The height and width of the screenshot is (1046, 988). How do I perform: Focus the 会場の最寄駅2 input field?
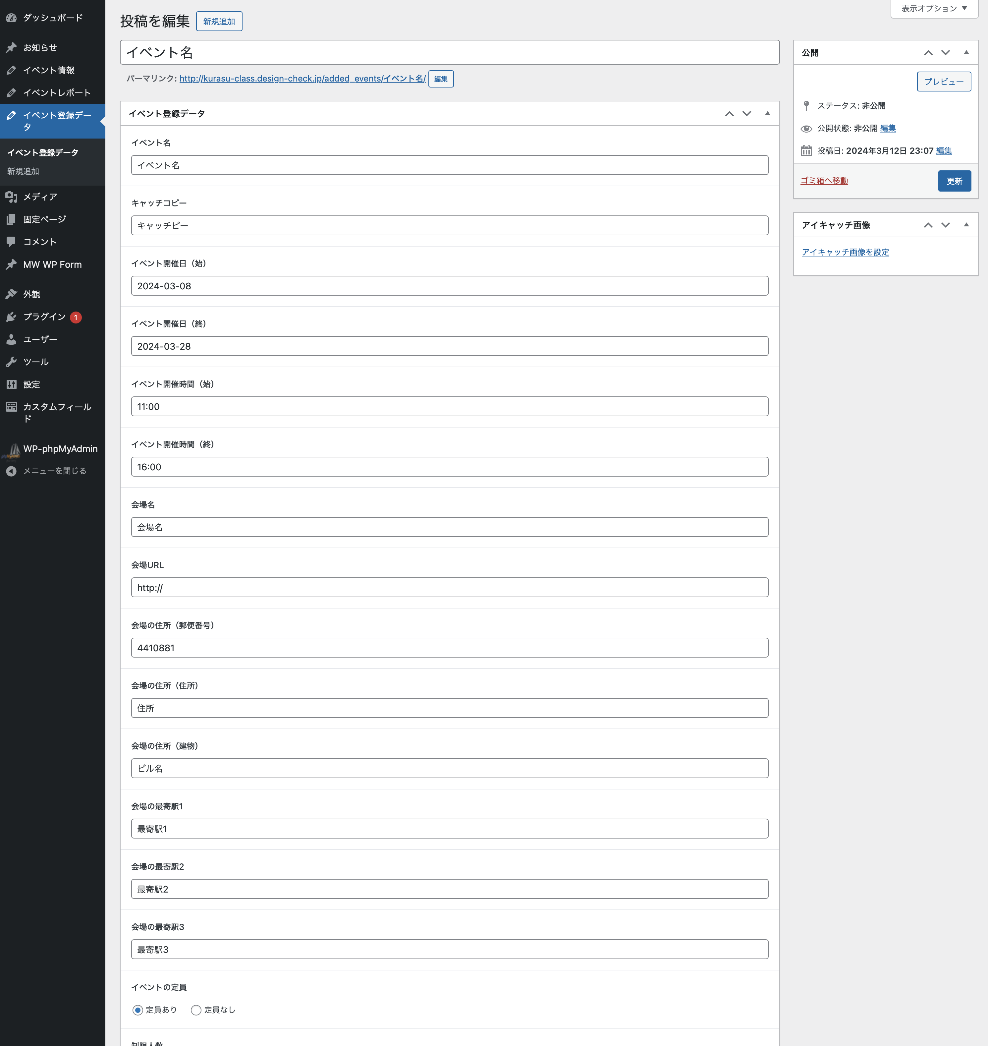450,889
